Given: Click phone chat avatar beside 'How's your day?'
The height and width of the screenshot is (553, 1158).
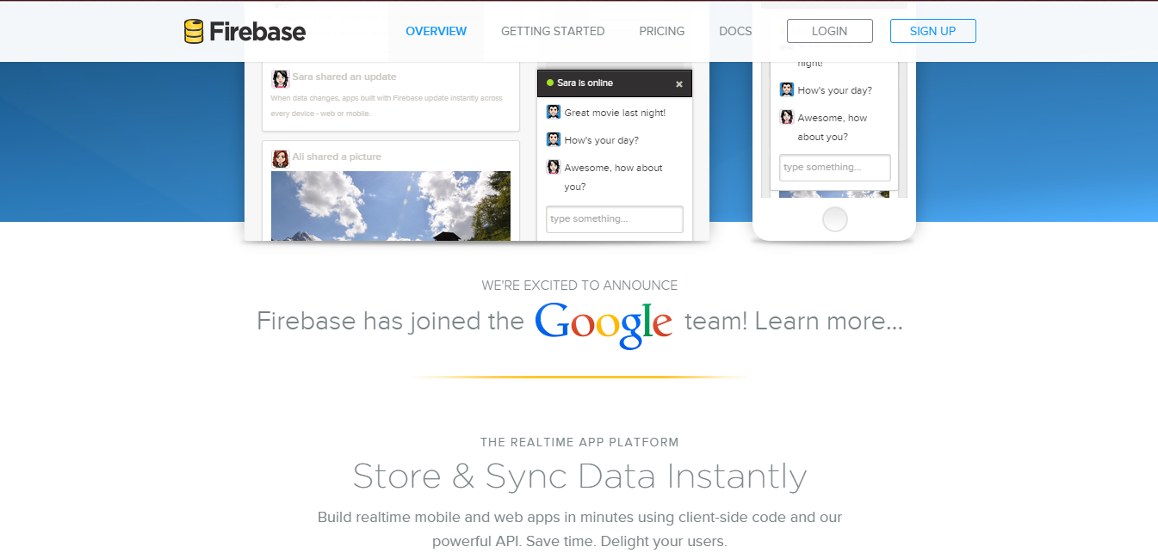Looking at the screenshot, I should pos(787,89).
